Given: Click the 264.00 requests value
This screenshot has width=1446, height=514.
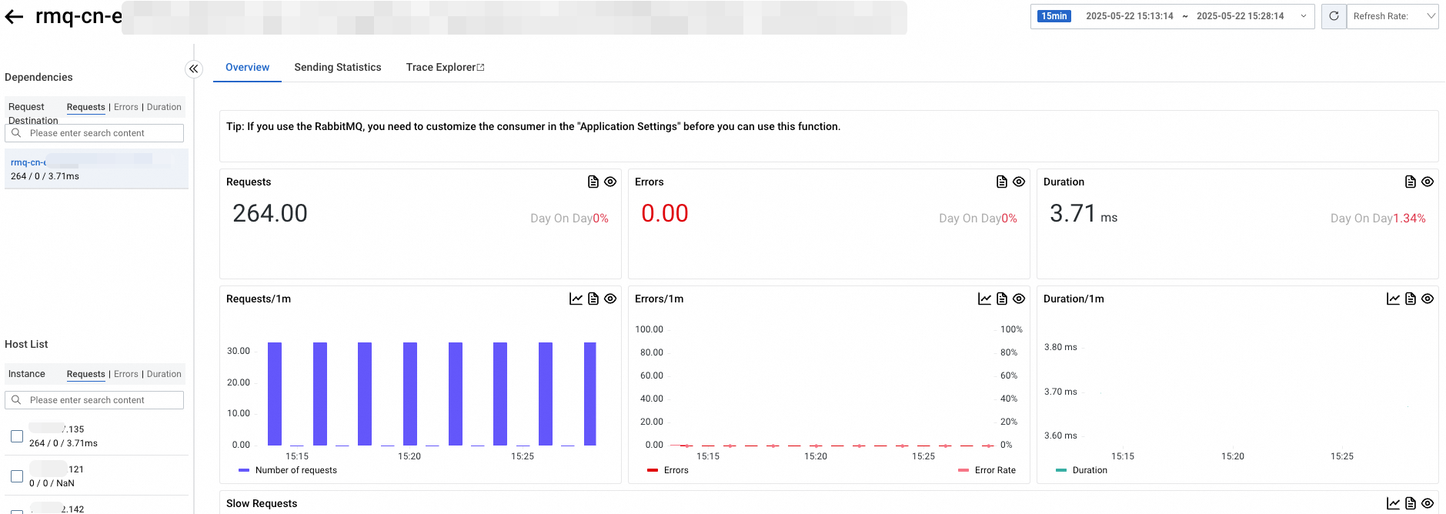Looking at the screenshot, I should pos(270,213).
